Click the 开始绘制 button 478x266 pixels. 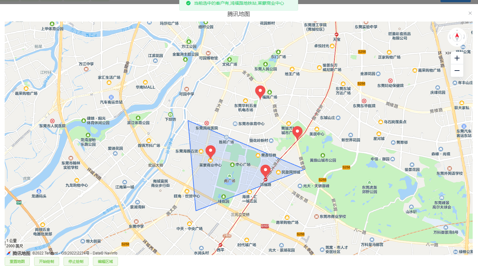coord(47,261)
